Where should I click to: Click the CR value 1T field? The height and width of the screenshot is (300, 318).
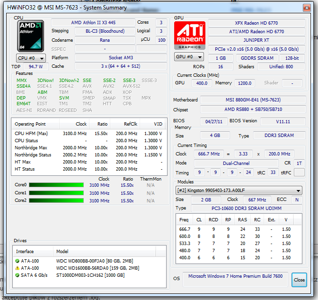pyautogui.click(x=299, y=164)
